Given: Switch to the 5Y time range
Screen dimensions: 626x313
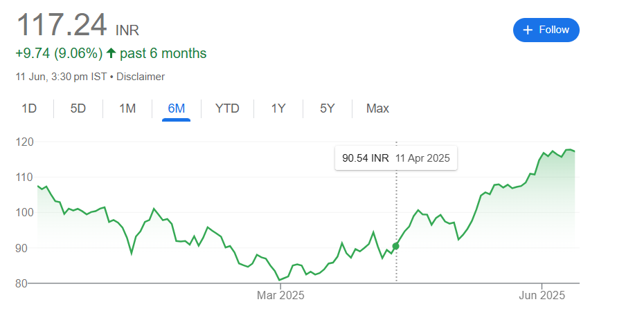Looking at the screenshot, I should tap(328, 108).
